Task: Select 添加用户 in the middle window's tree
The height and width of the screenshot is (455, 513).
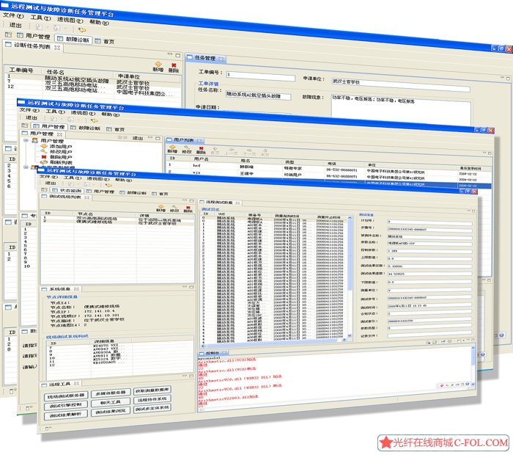Action: click(61, 147)
